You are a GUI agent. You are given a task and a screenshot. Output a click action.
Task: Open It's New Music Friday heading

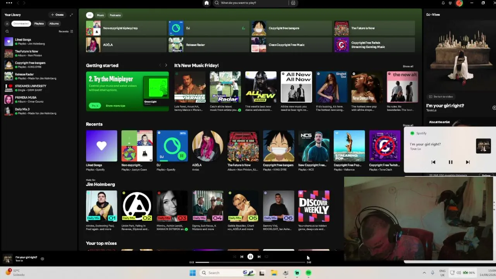click(x=196, y=65)
